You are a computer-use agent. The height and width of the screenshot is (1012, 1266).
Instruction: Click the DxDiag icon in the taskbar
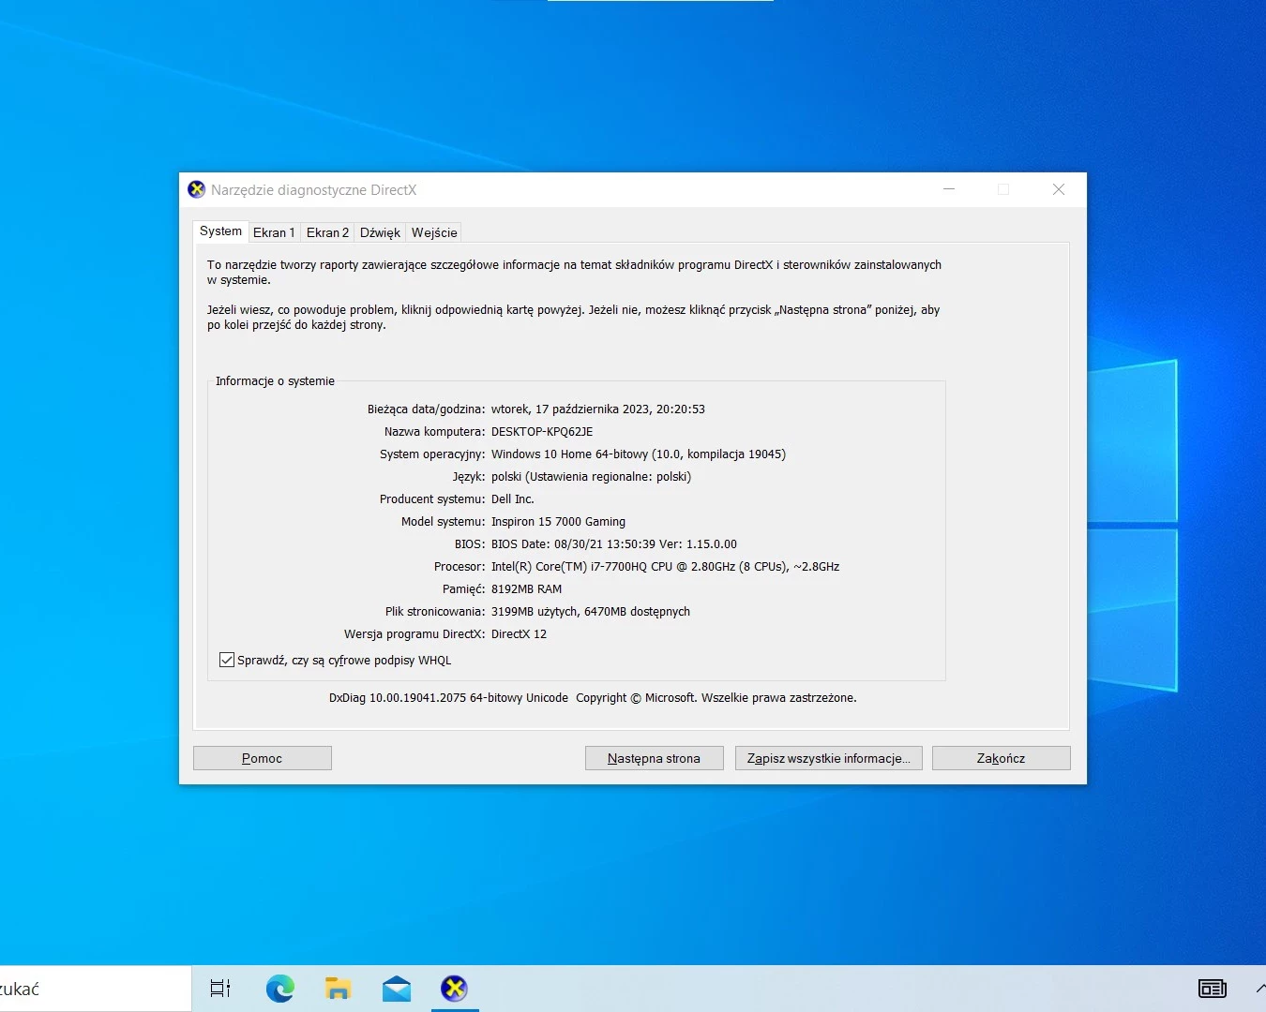(455, 989)
